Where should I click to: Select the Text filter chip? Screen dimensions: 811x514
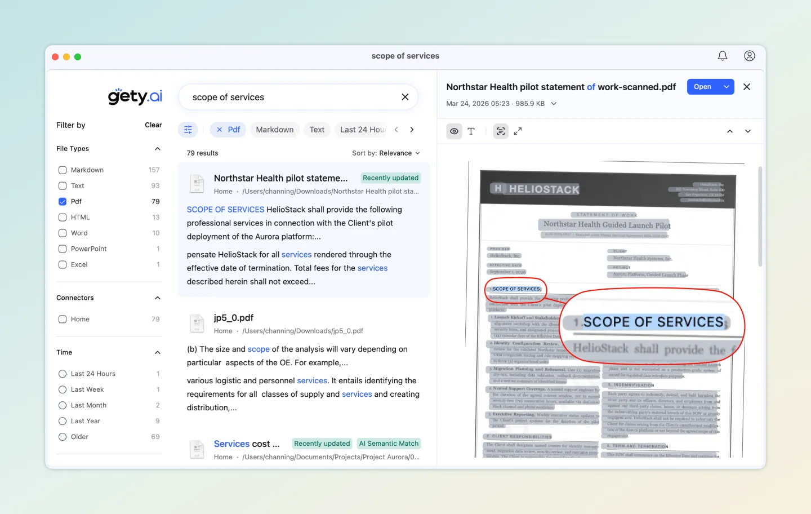[317, 129]
